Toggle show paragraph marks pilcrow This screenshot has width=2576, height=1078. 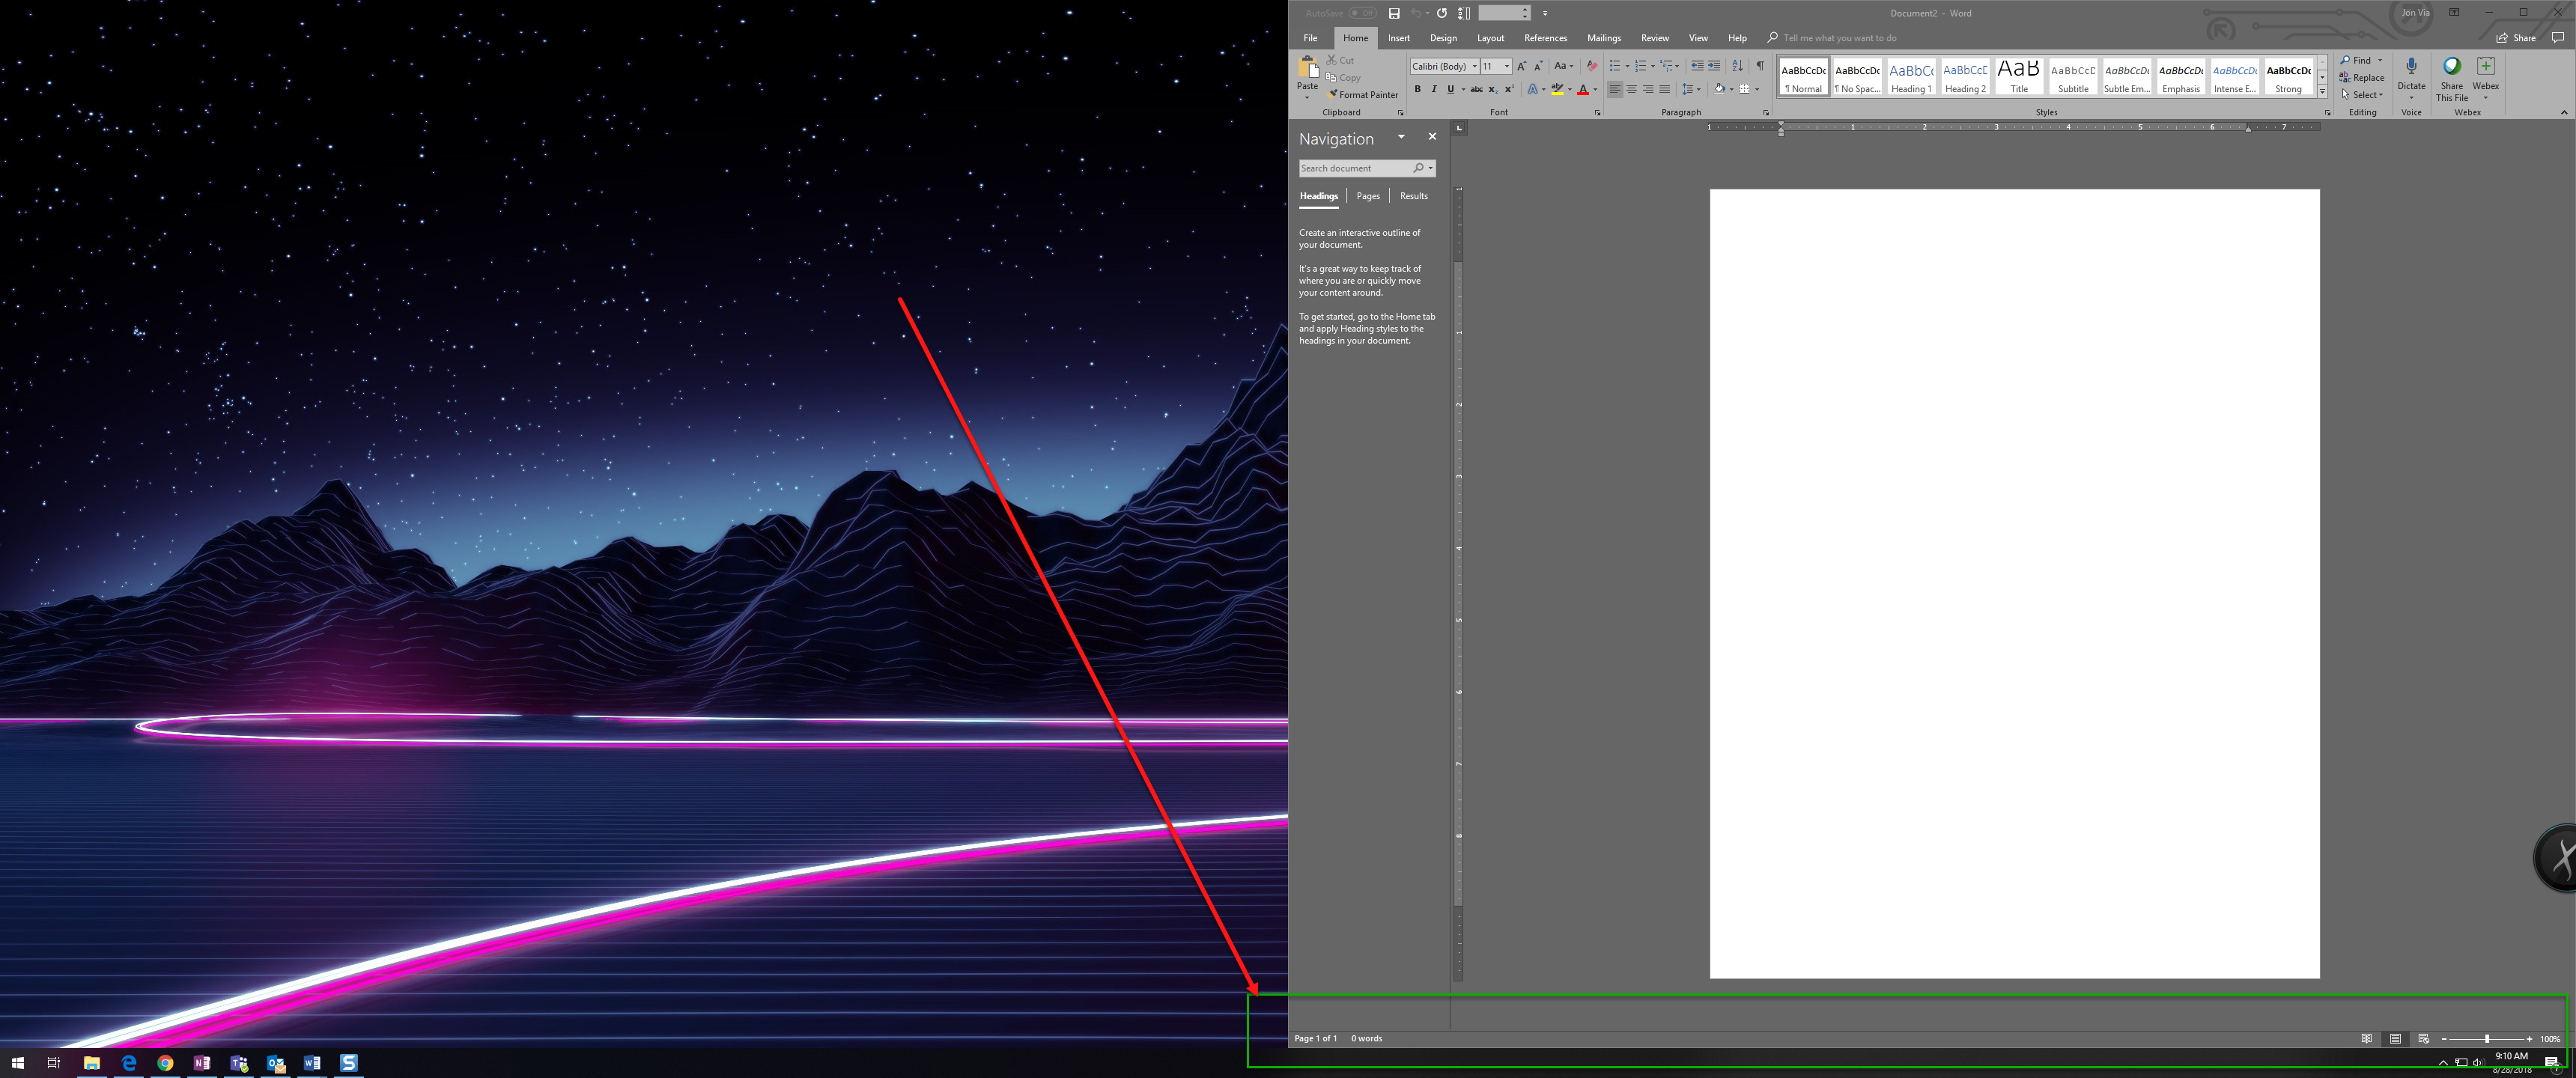click(1760, 66)
